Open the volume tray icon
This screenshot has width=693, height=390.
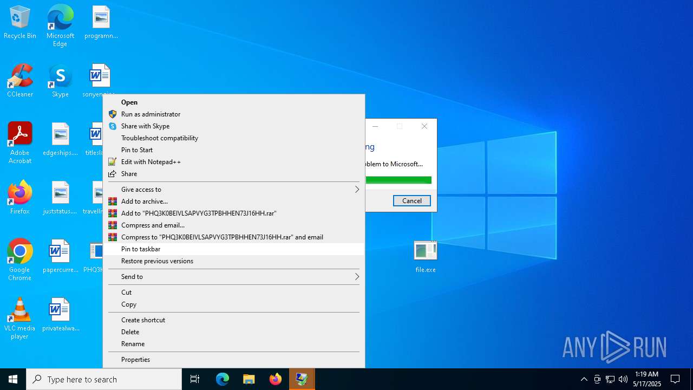click(623, 379)
